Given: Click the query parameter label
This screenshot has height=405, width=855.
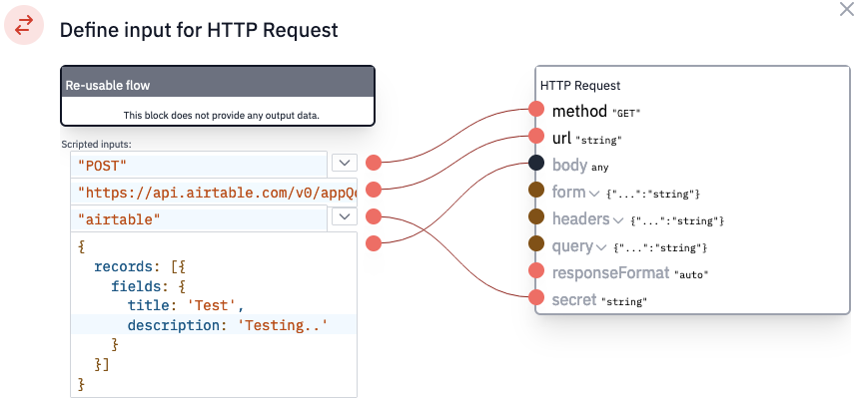Looking at the screenshot, I should pyautogui.click(x=572, y=246).
